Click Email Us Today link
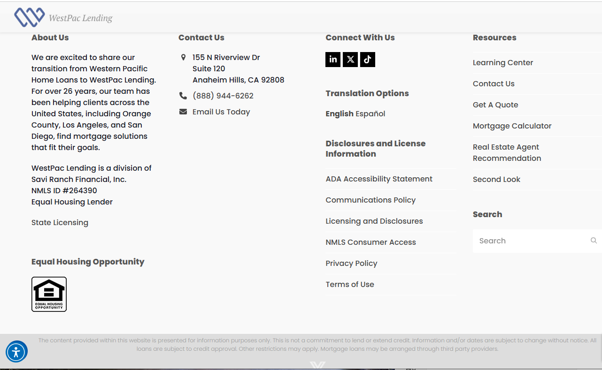Screen dimensions: 602x370 pyautogui.click(x=221, y=112)
